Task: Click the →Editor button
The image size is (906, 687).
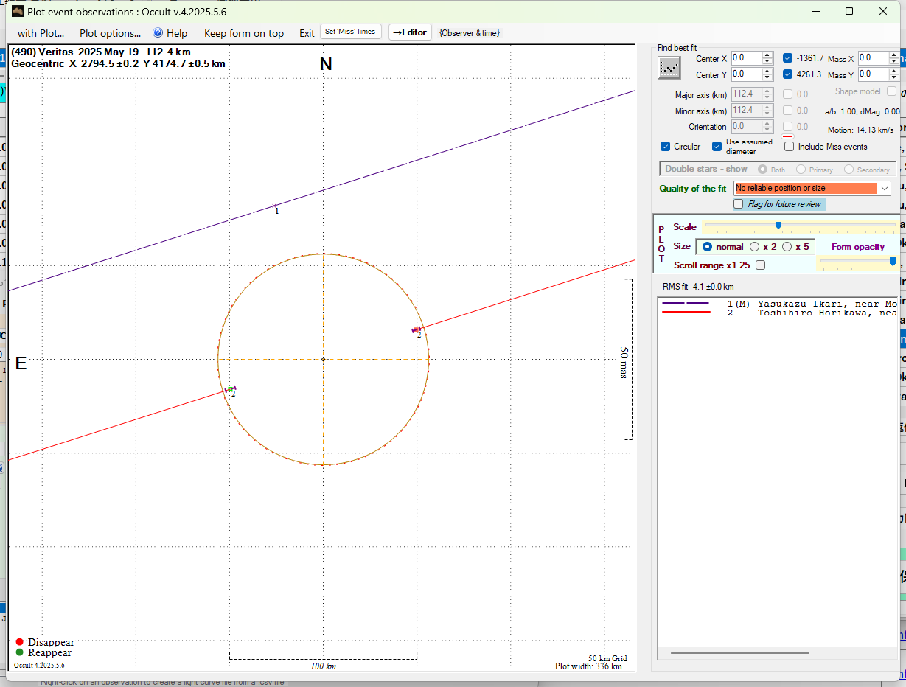Action: tap(409, 32)
